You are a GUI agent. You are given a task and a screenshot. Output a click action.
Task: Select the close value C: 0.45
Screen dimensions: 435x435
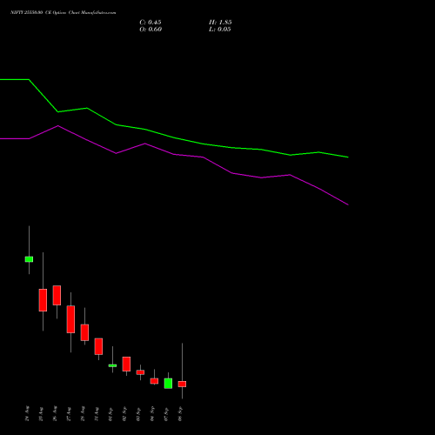coord(151,23)
